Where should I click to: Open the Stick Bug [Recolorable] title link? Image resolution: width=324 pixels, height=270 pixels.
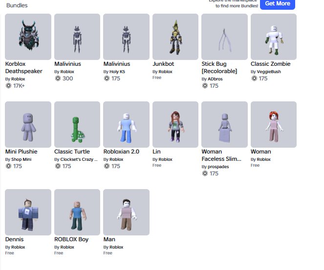tap(219, 67)
